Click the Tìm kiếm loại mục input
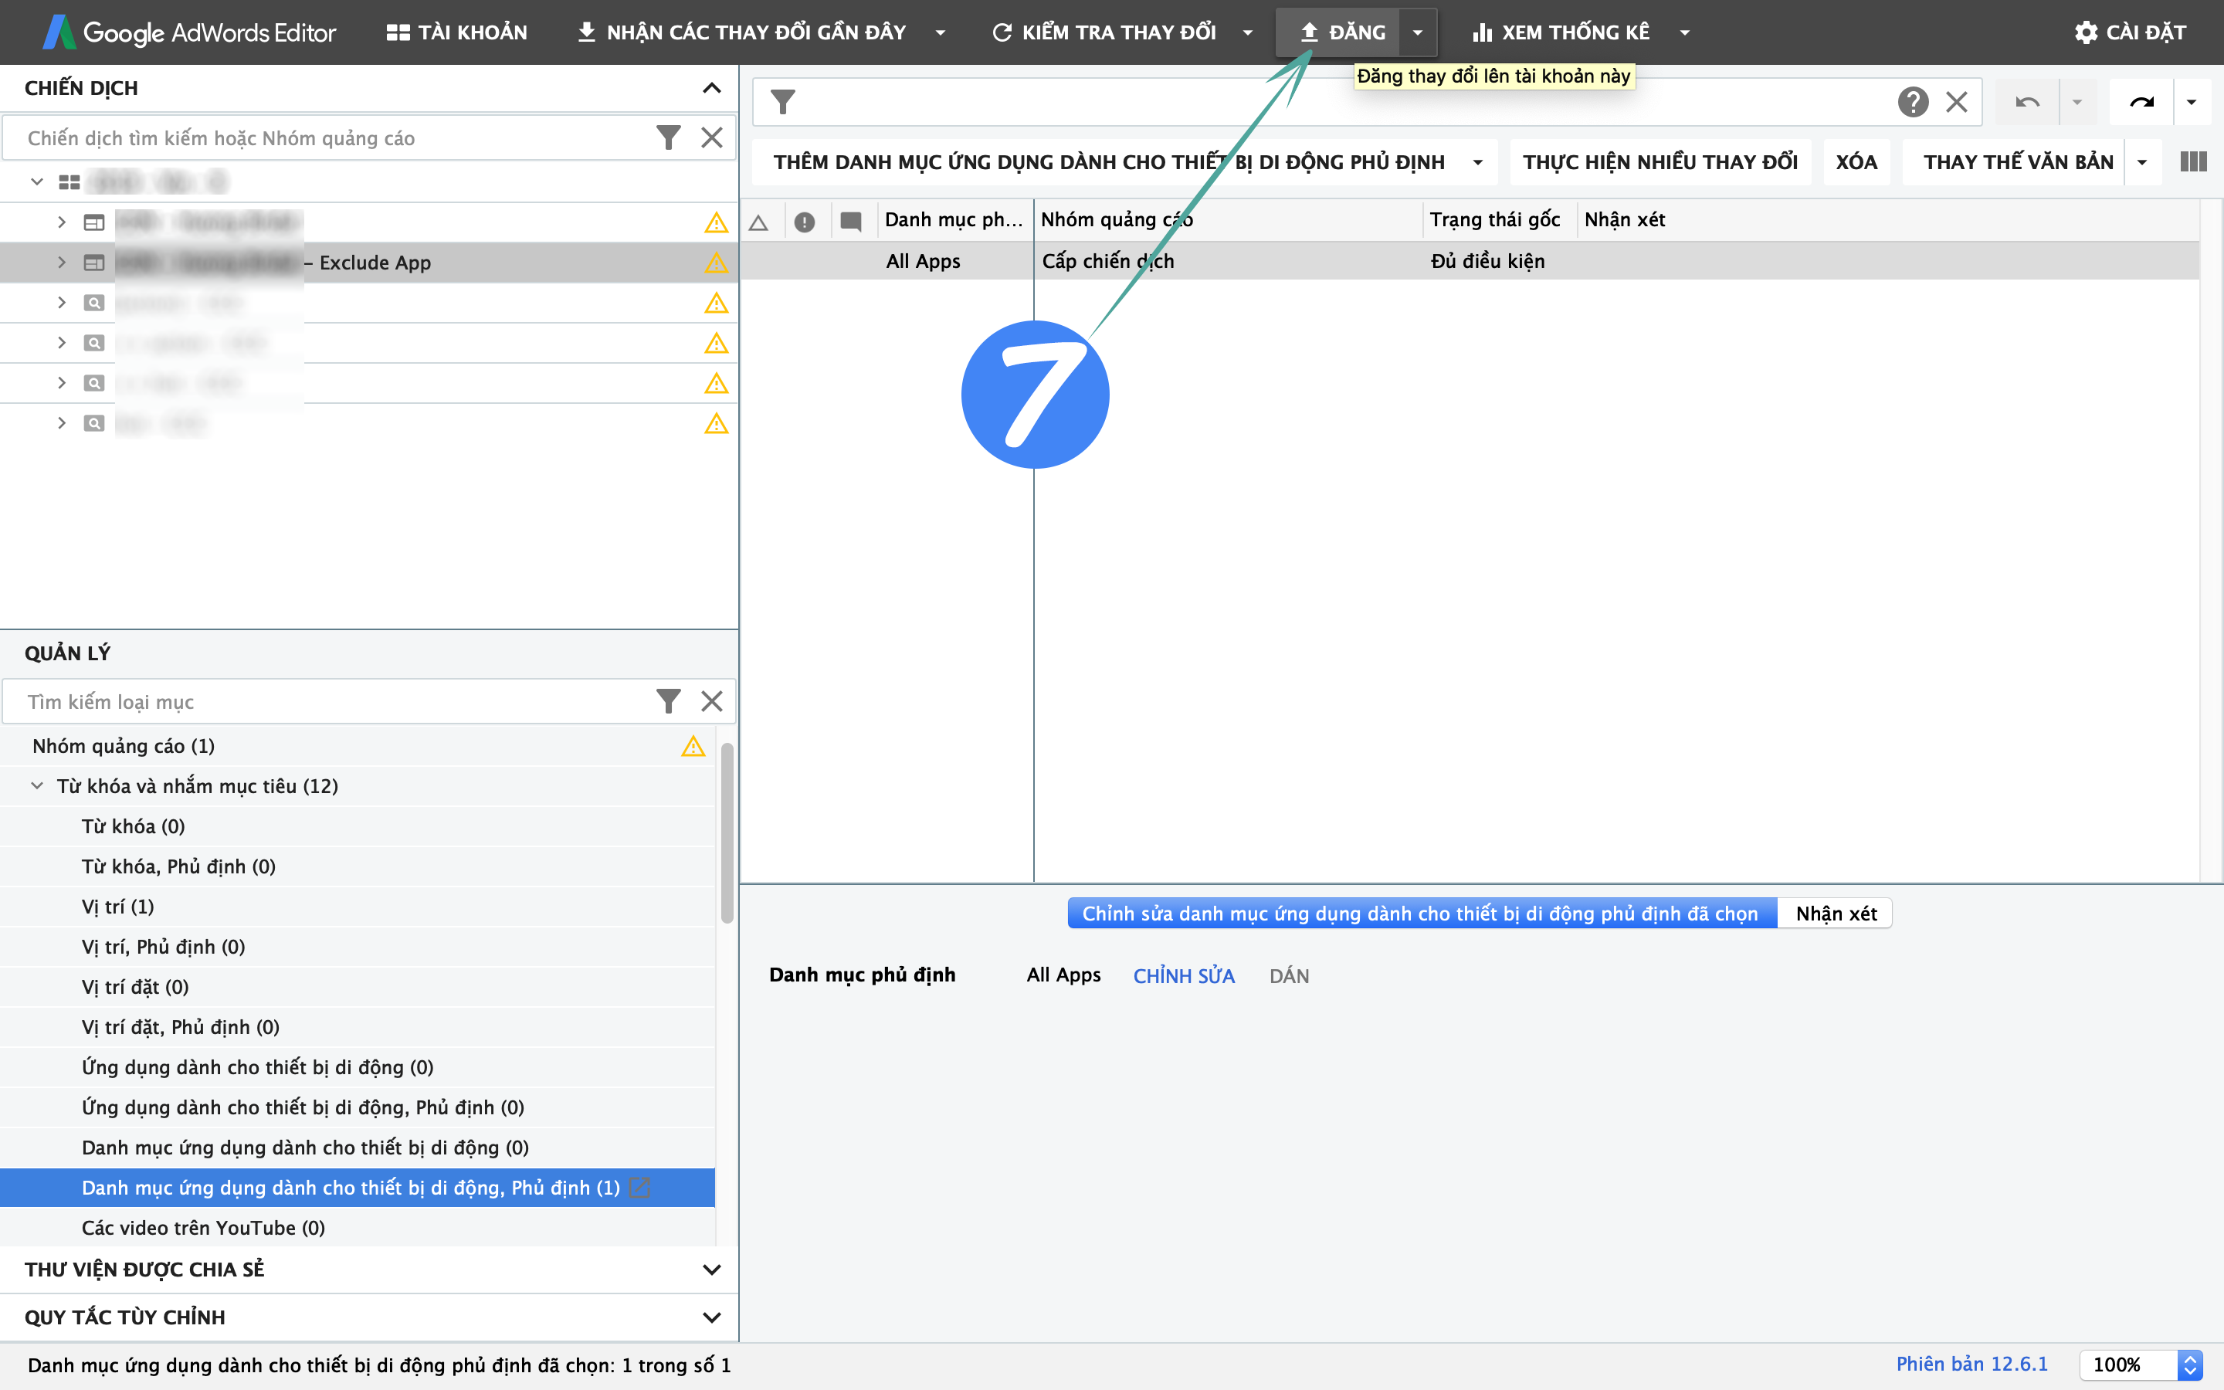This screenshot has height=1390, width=2224. point(331,701)
